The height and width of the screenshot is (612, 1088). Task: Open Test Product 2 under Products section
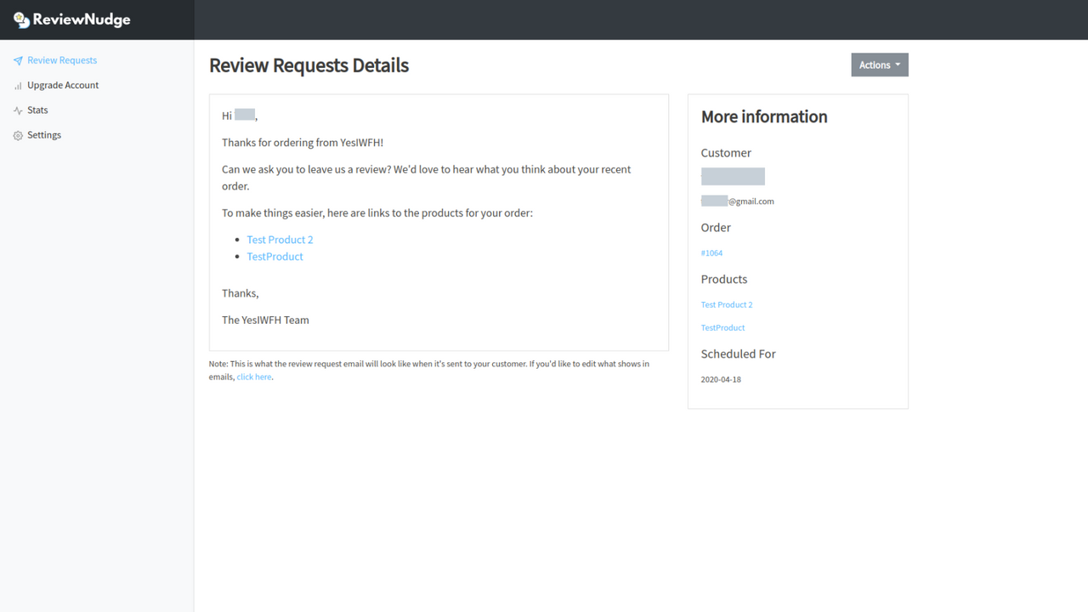click(x=726, y=304)
